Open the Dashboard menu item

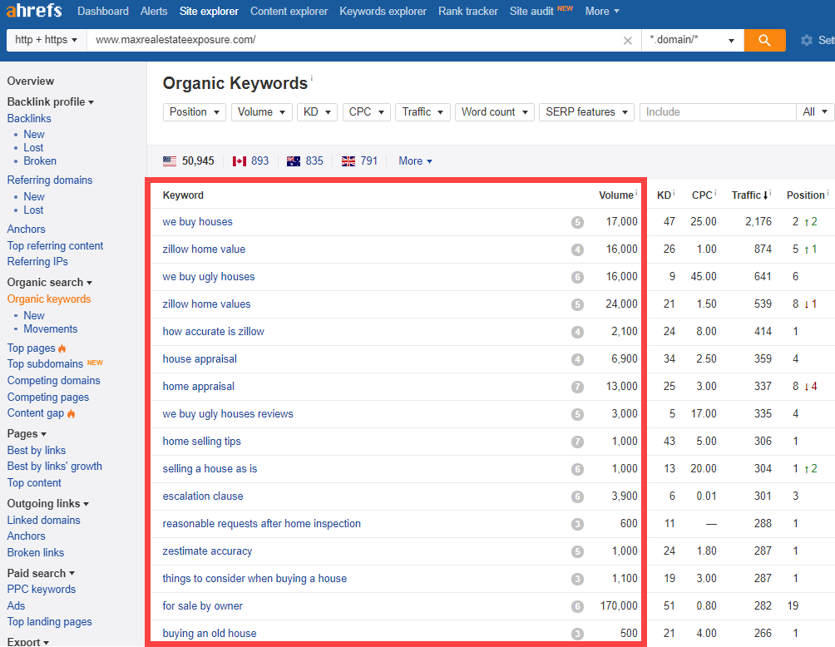pos(103,11)
